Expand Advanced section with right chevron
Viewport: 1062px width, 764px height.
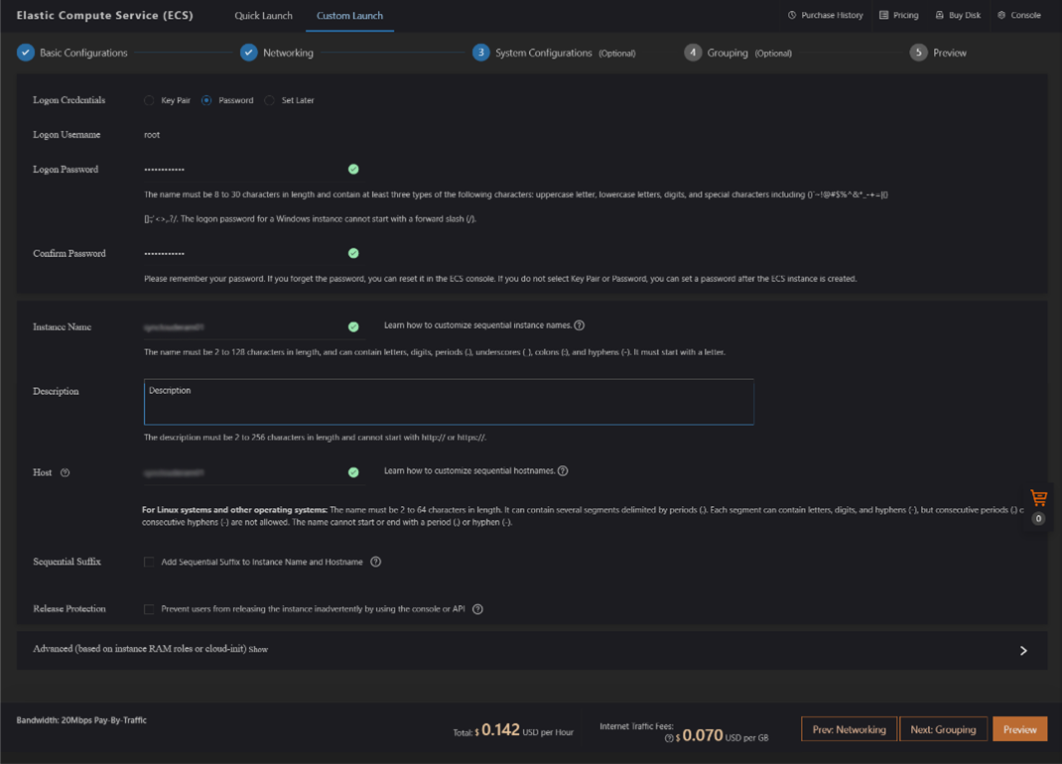(1023, 650)
